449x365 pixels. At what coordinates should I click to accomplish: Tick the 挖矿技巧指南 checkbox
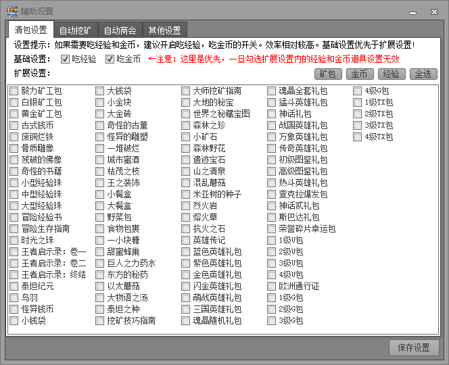click(100, 320)
